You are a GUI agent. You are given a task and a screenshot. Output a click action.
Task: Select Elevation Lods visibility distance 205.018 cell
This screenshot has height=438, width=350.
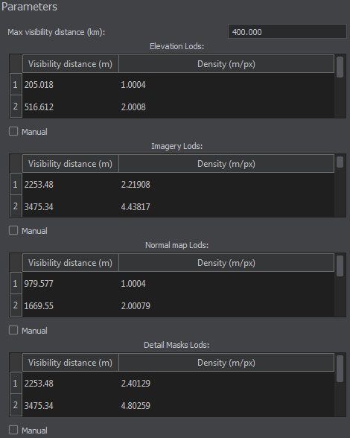click(x=71, y=84)
